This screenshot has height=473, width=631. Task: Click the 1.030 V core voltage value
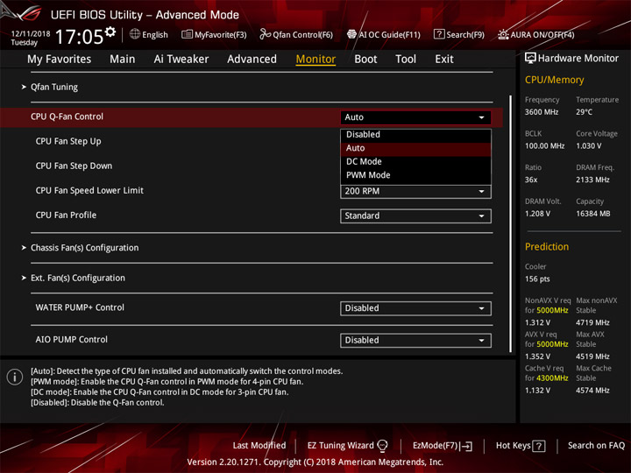(x=589, y=146)
